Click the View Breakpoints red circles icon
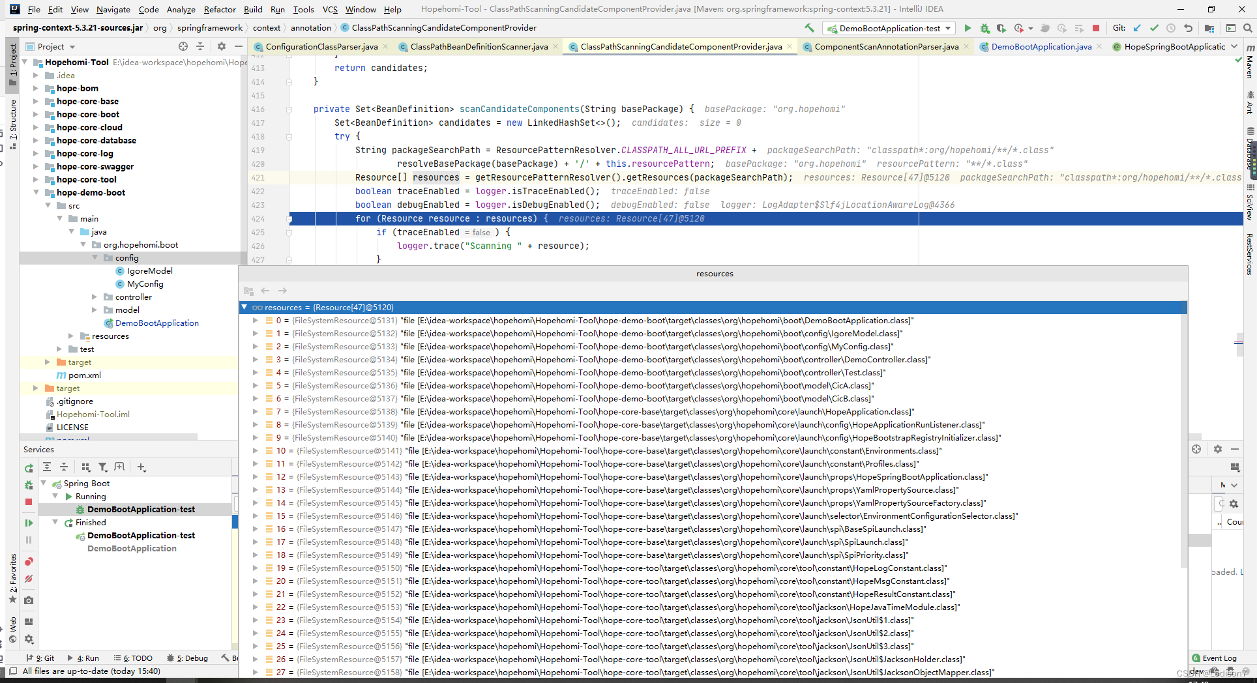 click(29, 562)
